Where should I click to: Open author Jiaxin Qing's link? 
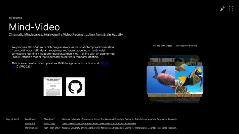(x=49, y=124)
